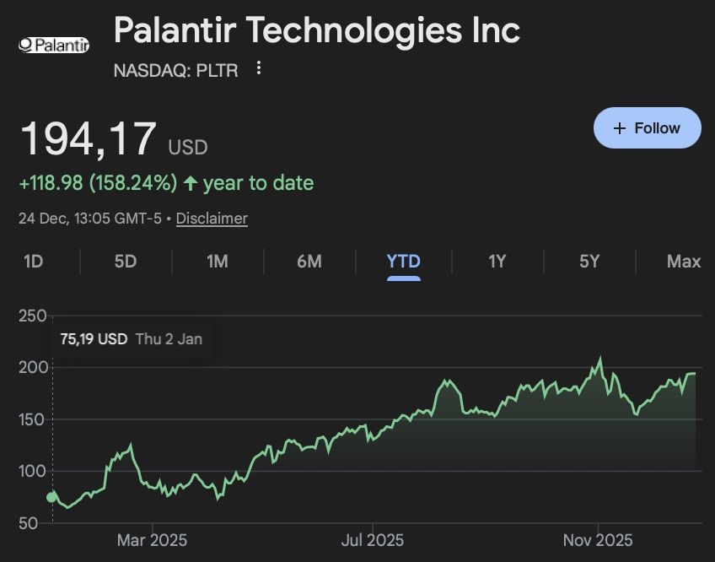Open the three-dot overflow menu
715x562 pixels.
point(258,68)
